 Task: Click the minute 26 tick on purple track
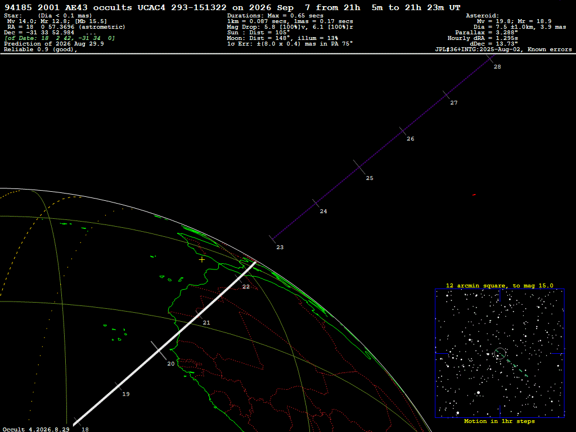pos(403,131)
